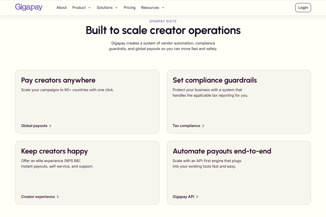Click the applicable tax reporting description
The width and height of the screenshot is (326, 217).
pos(210,92)
